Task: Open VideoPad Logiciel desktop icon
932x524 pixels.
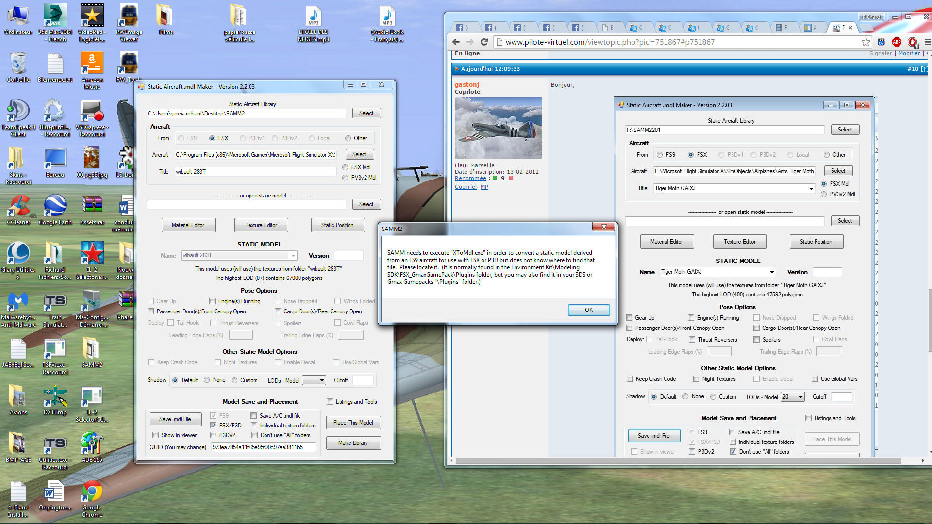Action: pos(92,23)
